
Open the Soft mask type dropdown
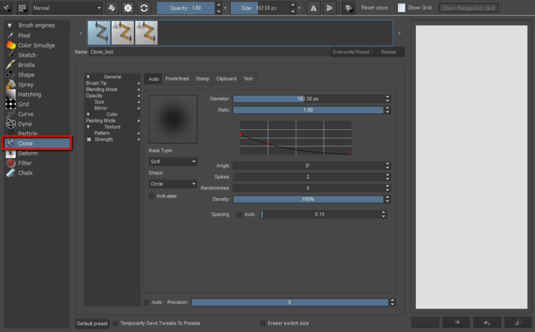click(x=173, y=161)
